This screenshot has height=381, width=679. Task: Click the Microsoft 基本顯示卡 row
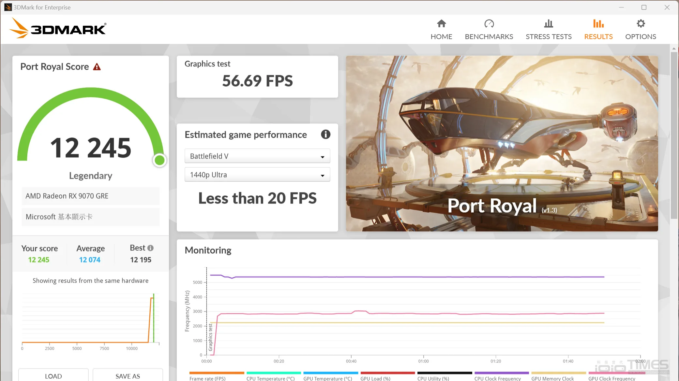[91, 217]
